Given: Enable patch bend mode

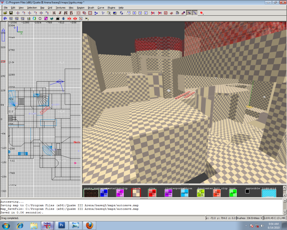Looking at the screenshot, I should tap(177, 13).
